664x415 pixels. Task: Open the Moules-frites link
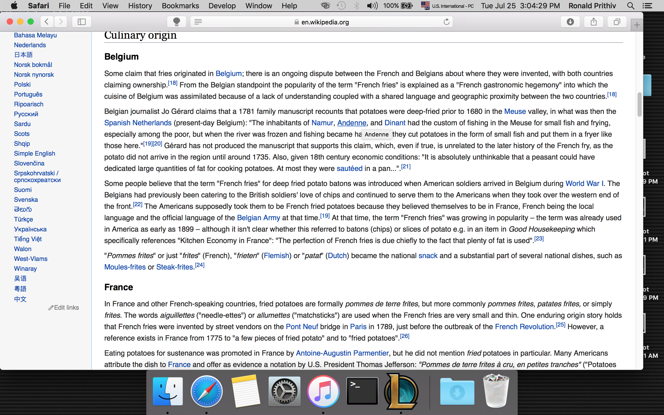tap(125, 267)
